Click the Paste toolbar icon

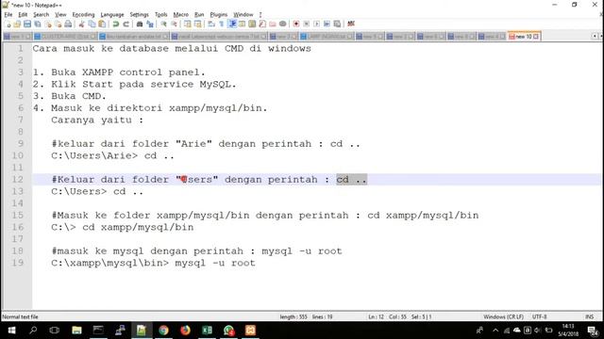[x=102, y=24]
